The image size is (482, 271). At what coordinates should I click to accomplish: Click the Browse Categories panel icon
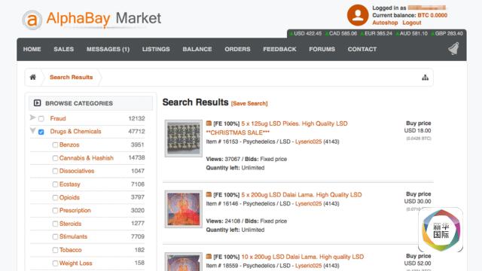point(37,103)
